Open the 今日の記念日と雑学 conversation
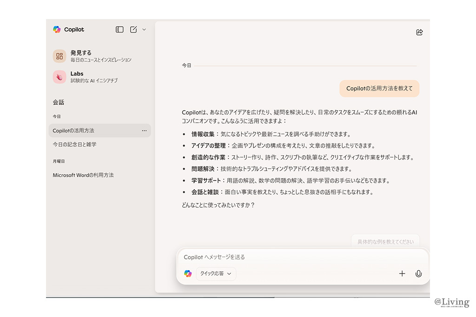Image resolution: width=476 pixels, height=317 pixels. 74,145
